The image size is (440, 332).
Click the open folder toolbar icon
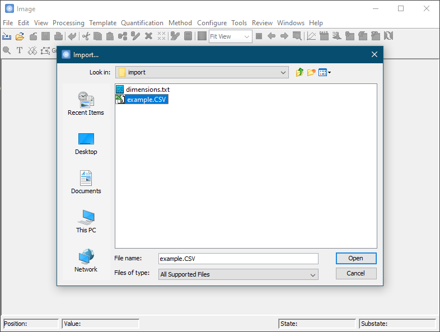pos(20,36)
